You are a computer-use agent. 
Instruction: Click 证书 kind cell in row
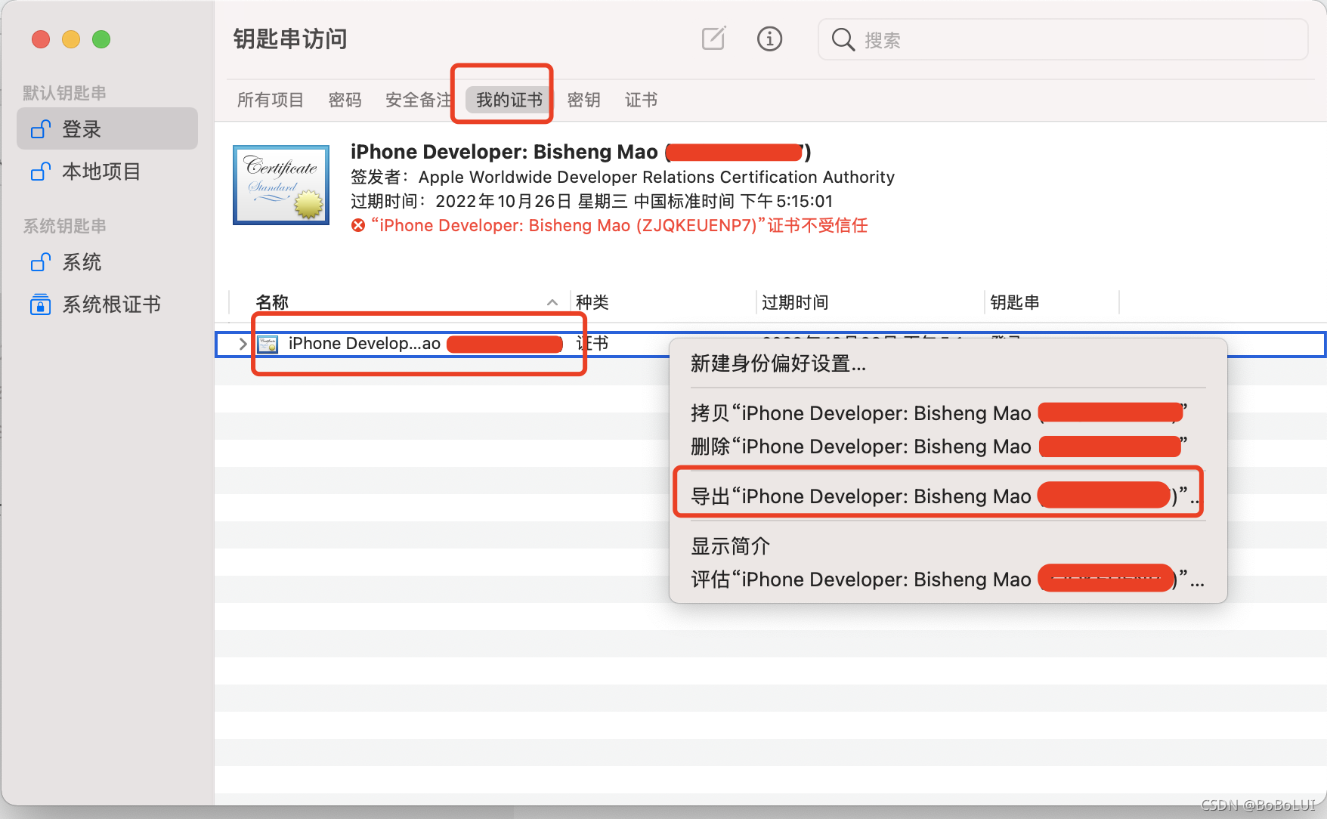click(592, 344)
